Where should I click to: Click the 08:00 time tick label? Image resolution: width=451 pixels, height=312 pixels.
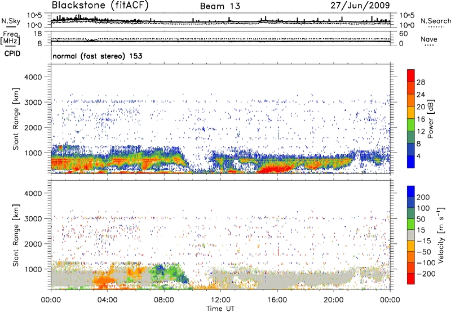click(x=164, y=300)
